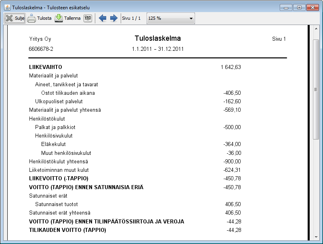
Task: Click the X icon on the Sulje button
Action: coord(9,18)
